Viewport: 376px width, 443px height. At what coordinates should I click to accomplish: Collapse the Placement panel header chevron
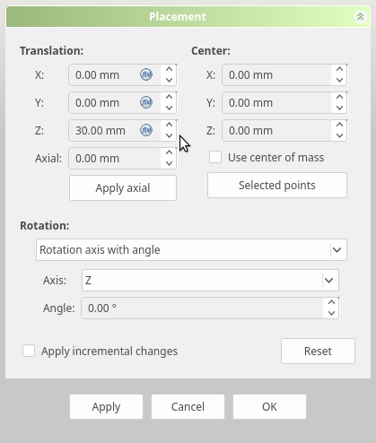tap(360, 16)
